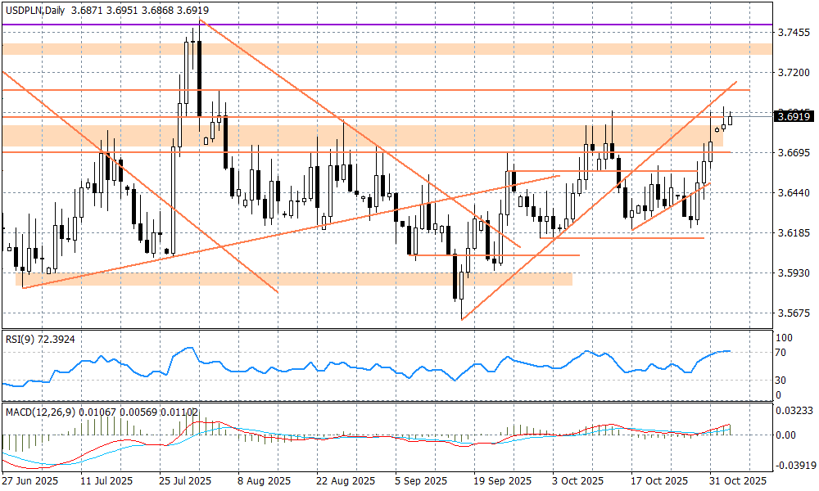Click the latest candlestick on the chart

[731, 119]
